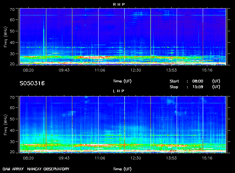
Task: Click the 15:59 stop time value
Action: 198,87
